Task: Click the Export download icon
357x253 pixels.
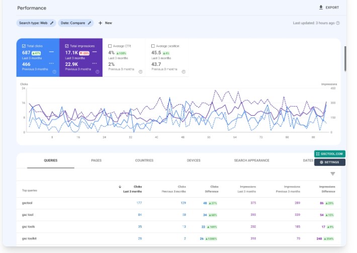Action: [321, 8]
